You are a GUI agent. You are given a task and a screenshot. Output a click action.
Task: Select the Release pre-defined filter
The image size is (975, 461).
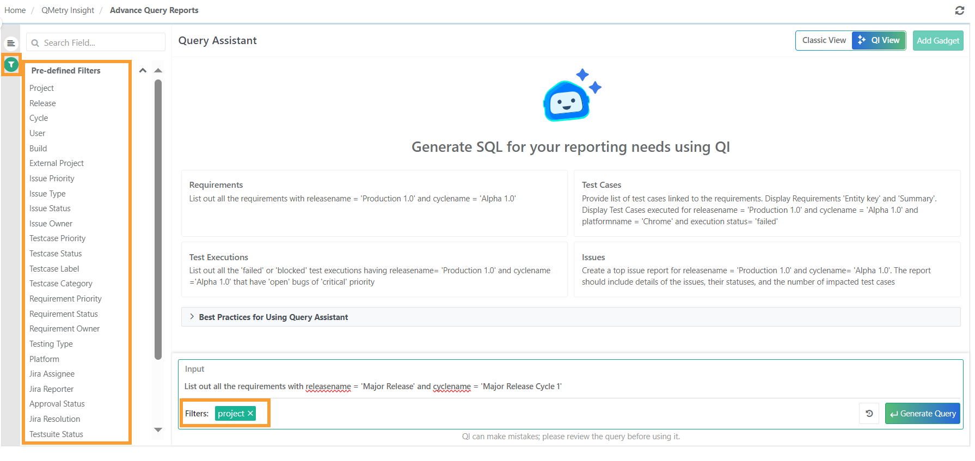(42, 103)
